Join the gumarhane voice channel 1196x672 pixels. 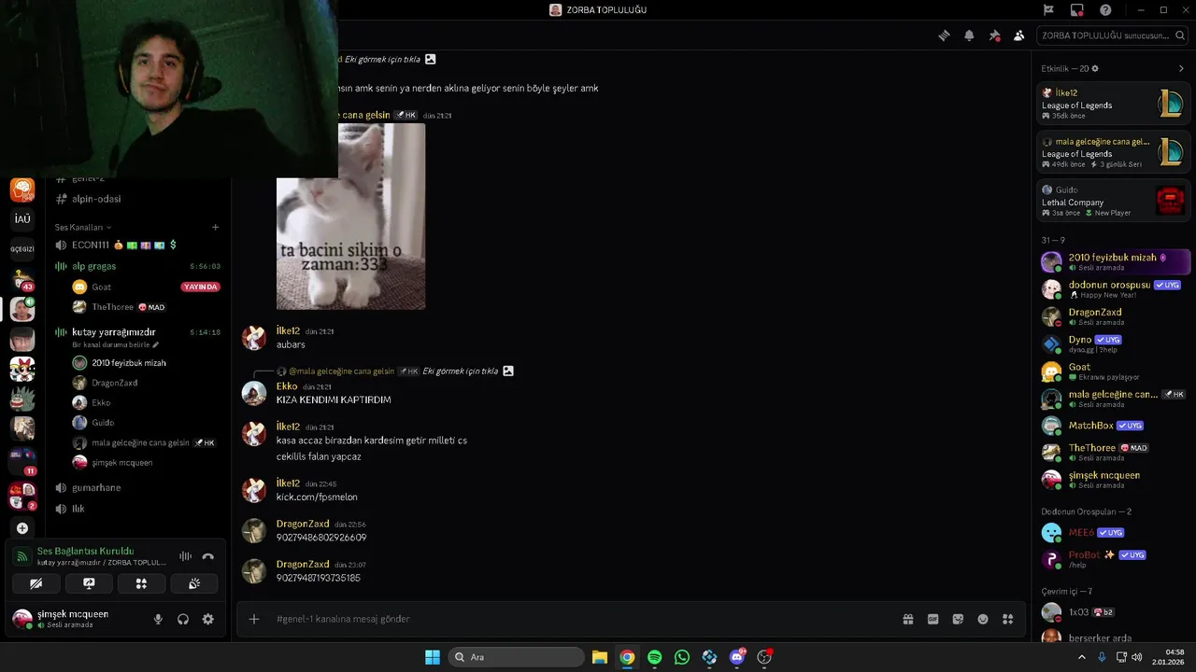click(x=137, y=487)
